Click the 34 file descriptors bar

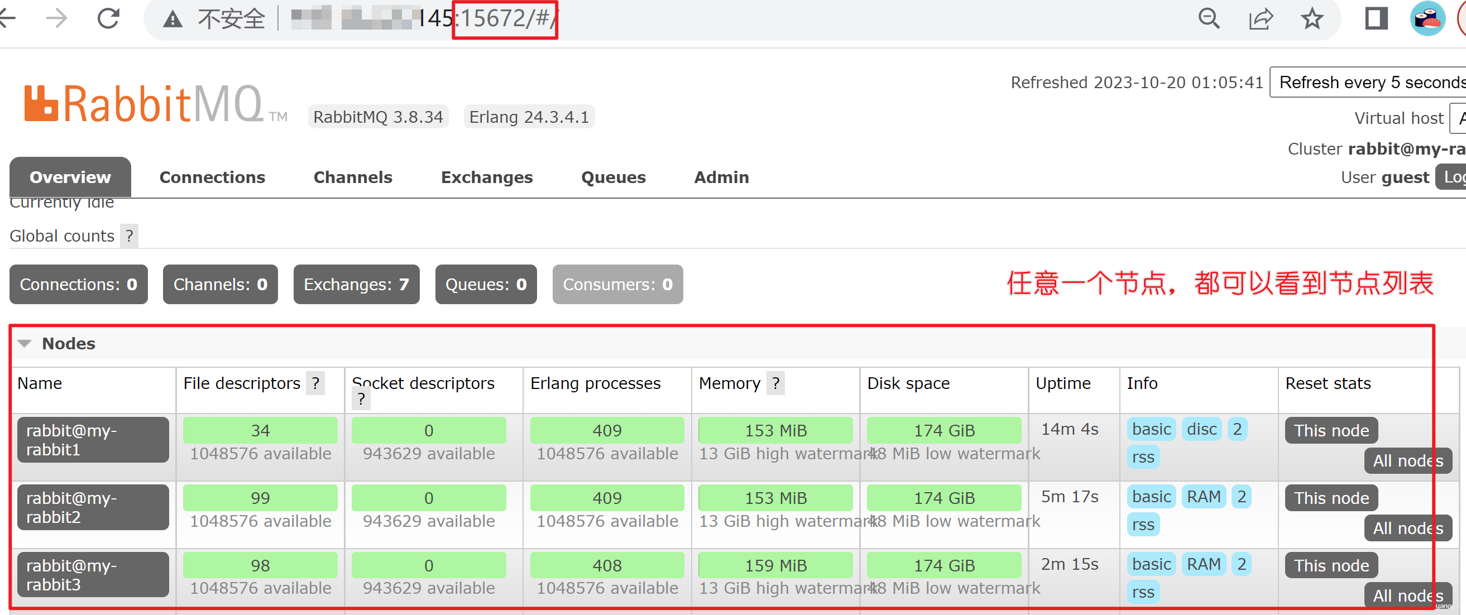pyautogui.click(x=260, y=431)
